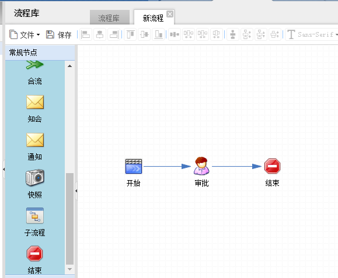Switch to the 流程库 tab
The height and width of the screenshot is (278, 338).
click(x=110, y=17)
